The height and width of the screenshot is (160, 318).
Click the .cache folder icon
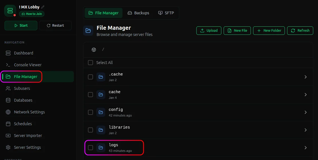[x=101, y=77]
